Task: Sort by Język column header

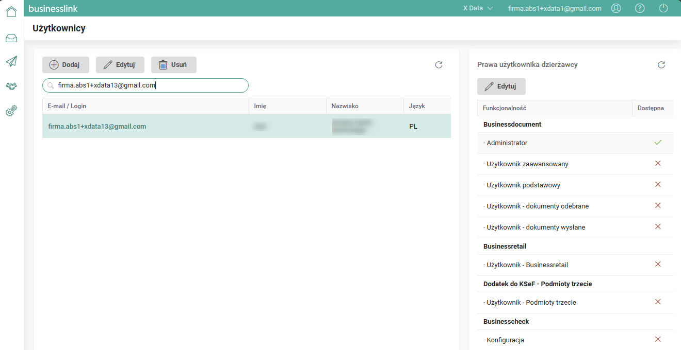Action: 427,106
